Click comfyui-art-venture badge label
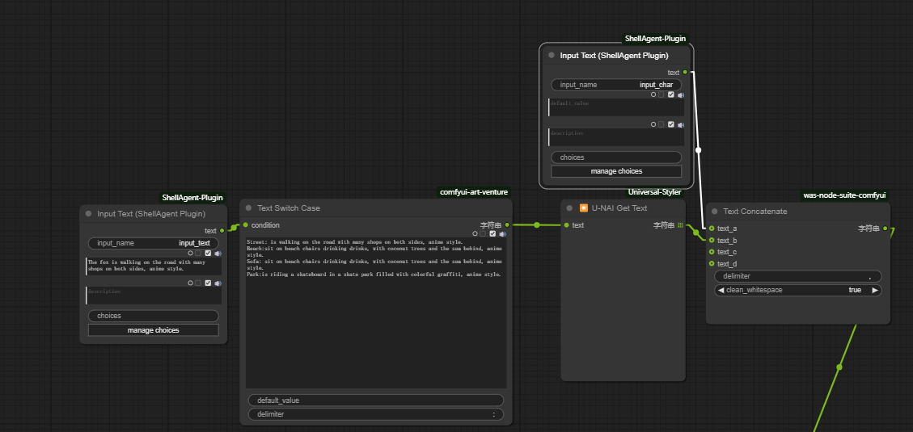The image size is (913, 432). point(476,192)
